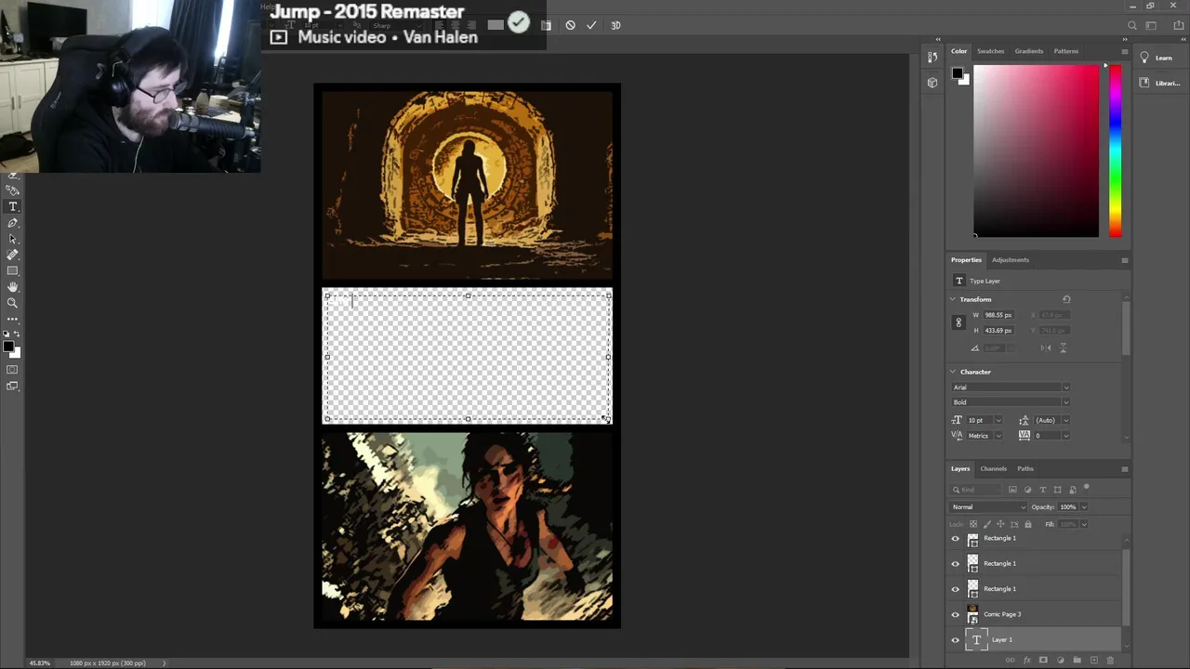Create a new group folder
1190x669 pixels.
1077,661
